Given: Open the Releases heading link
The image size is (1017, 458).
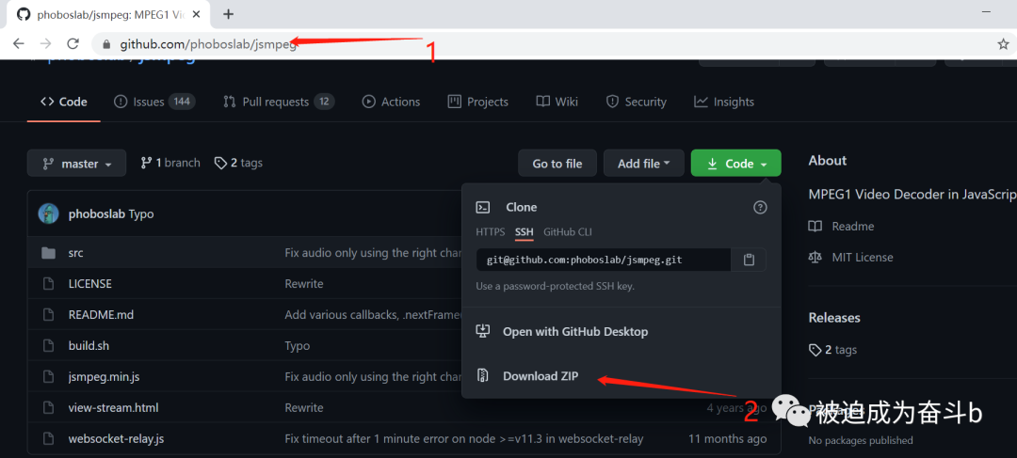Looking at the screenshot, I should 834,318.
